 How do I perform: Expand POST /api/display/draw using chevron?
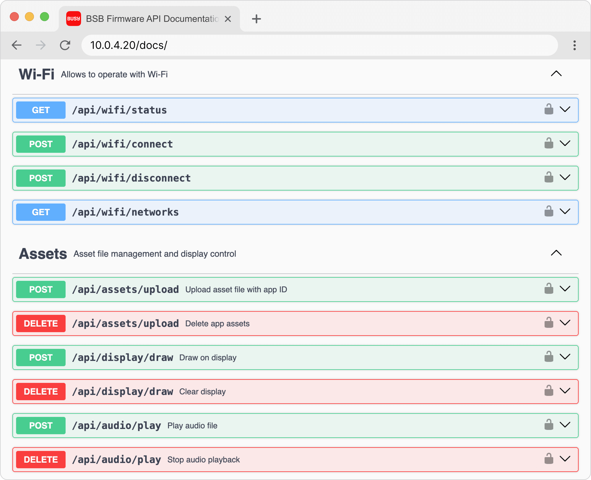click(x=565, y=357)
